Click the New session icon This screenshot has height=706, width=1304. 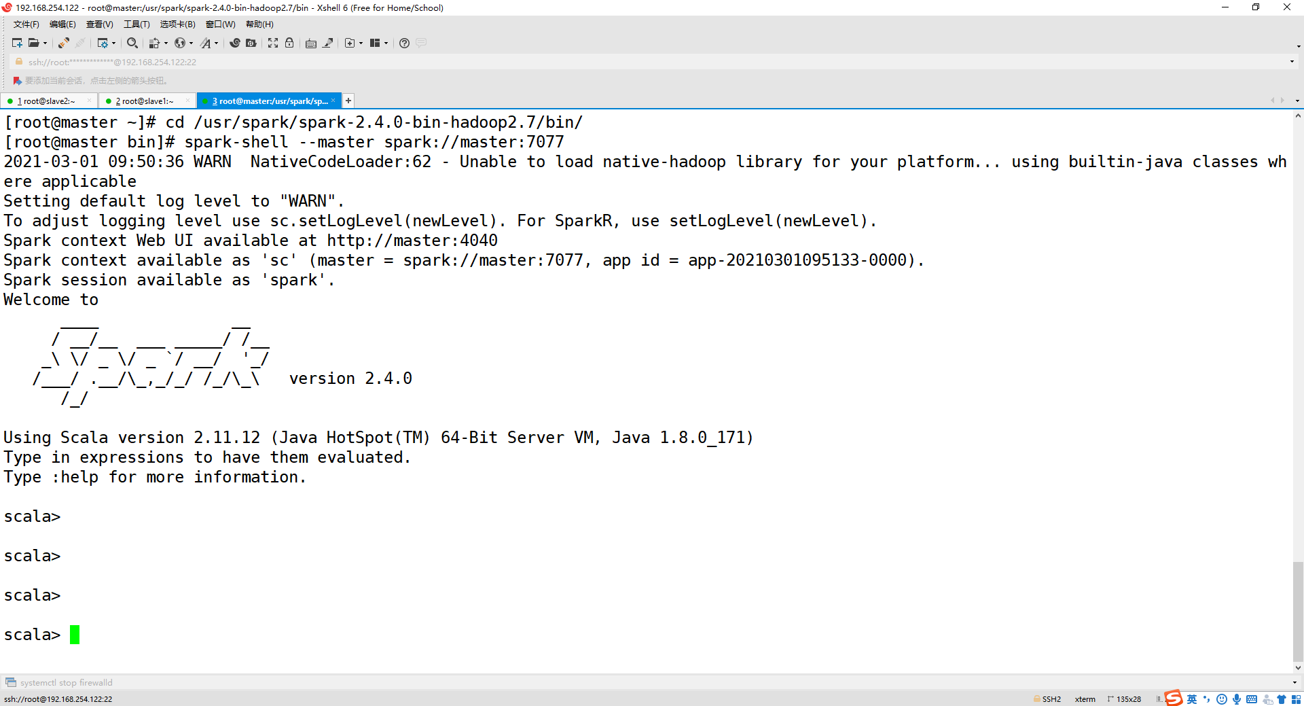pos(17,43)
